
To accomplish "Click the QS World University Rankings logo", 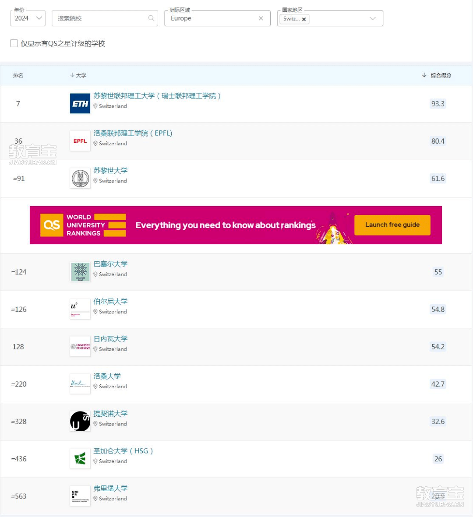I will 83,225.
